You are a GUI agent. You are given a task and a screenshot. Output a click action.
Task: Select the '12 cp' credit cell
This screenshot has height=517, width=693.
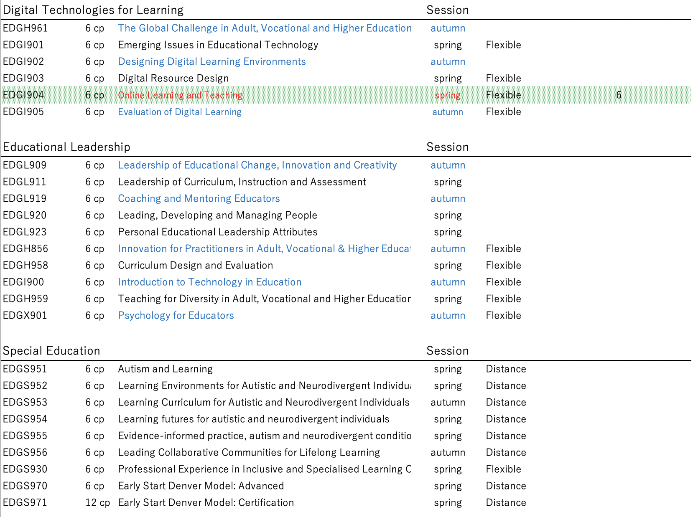click(x=98, y=502)
